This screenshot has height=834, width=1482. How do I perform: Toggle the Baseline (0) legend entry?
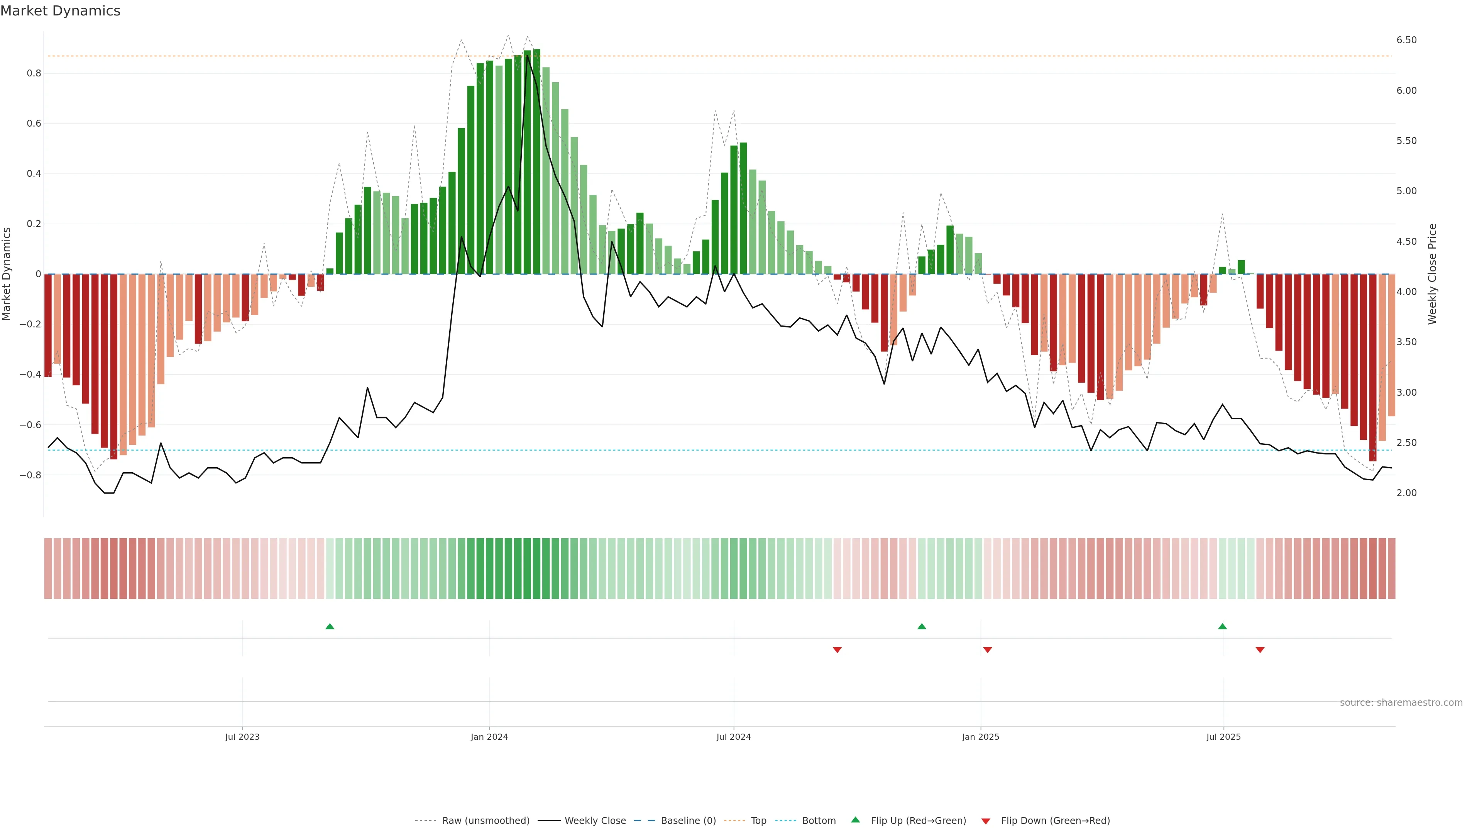688,821
